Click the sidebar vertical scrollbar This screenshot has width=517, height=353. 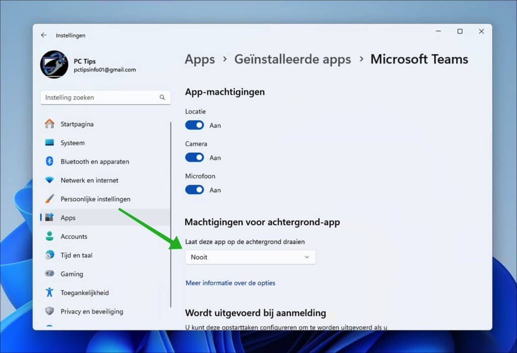[x=171, y=215]
